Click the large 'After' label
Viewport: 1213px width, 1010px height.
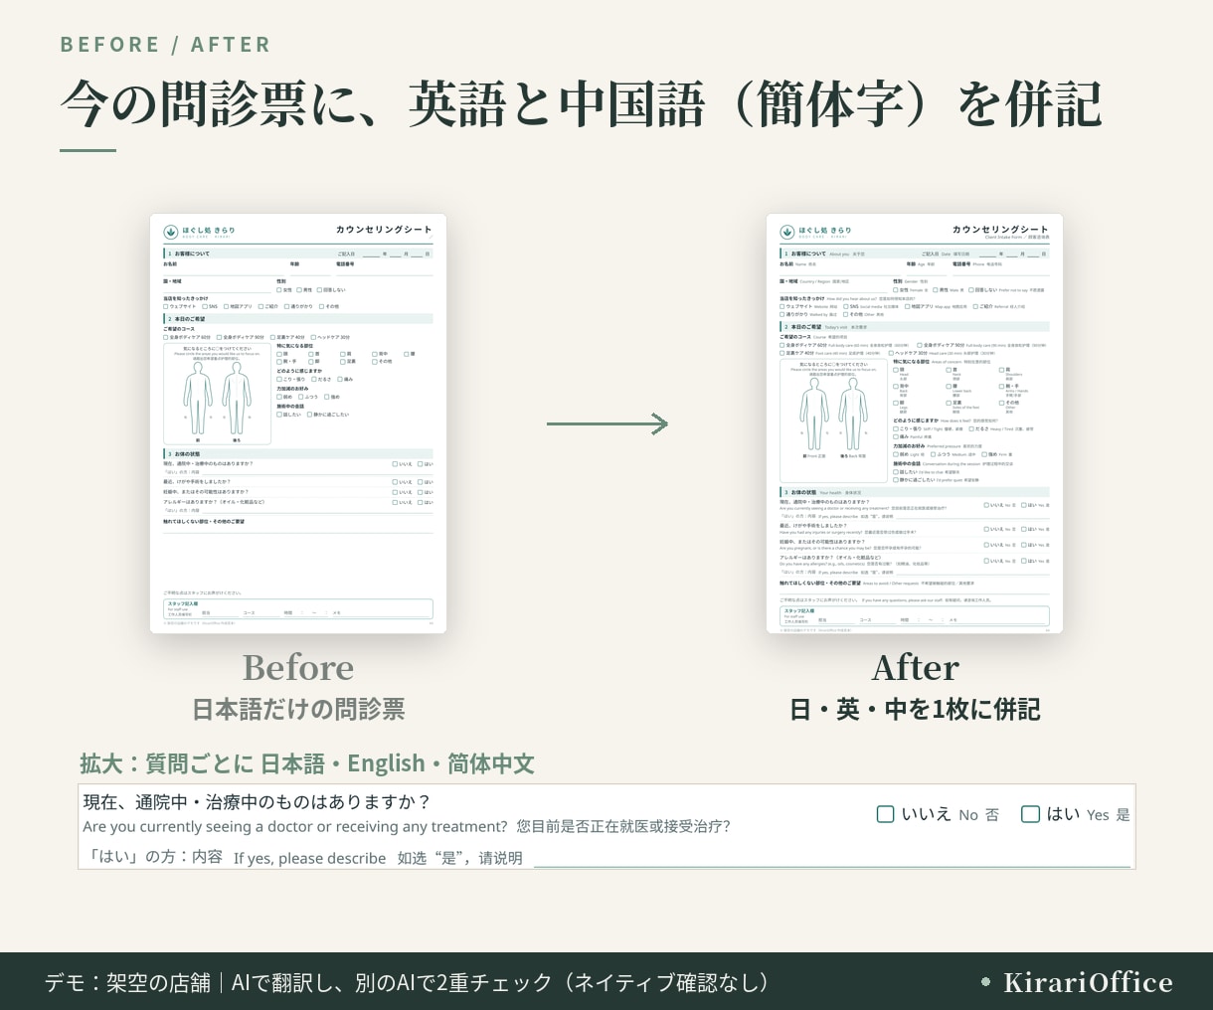(915, 667)
